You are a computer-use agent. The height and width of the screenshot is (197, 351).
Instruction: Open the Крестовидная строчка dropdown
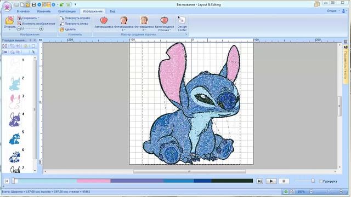point(165,24)
